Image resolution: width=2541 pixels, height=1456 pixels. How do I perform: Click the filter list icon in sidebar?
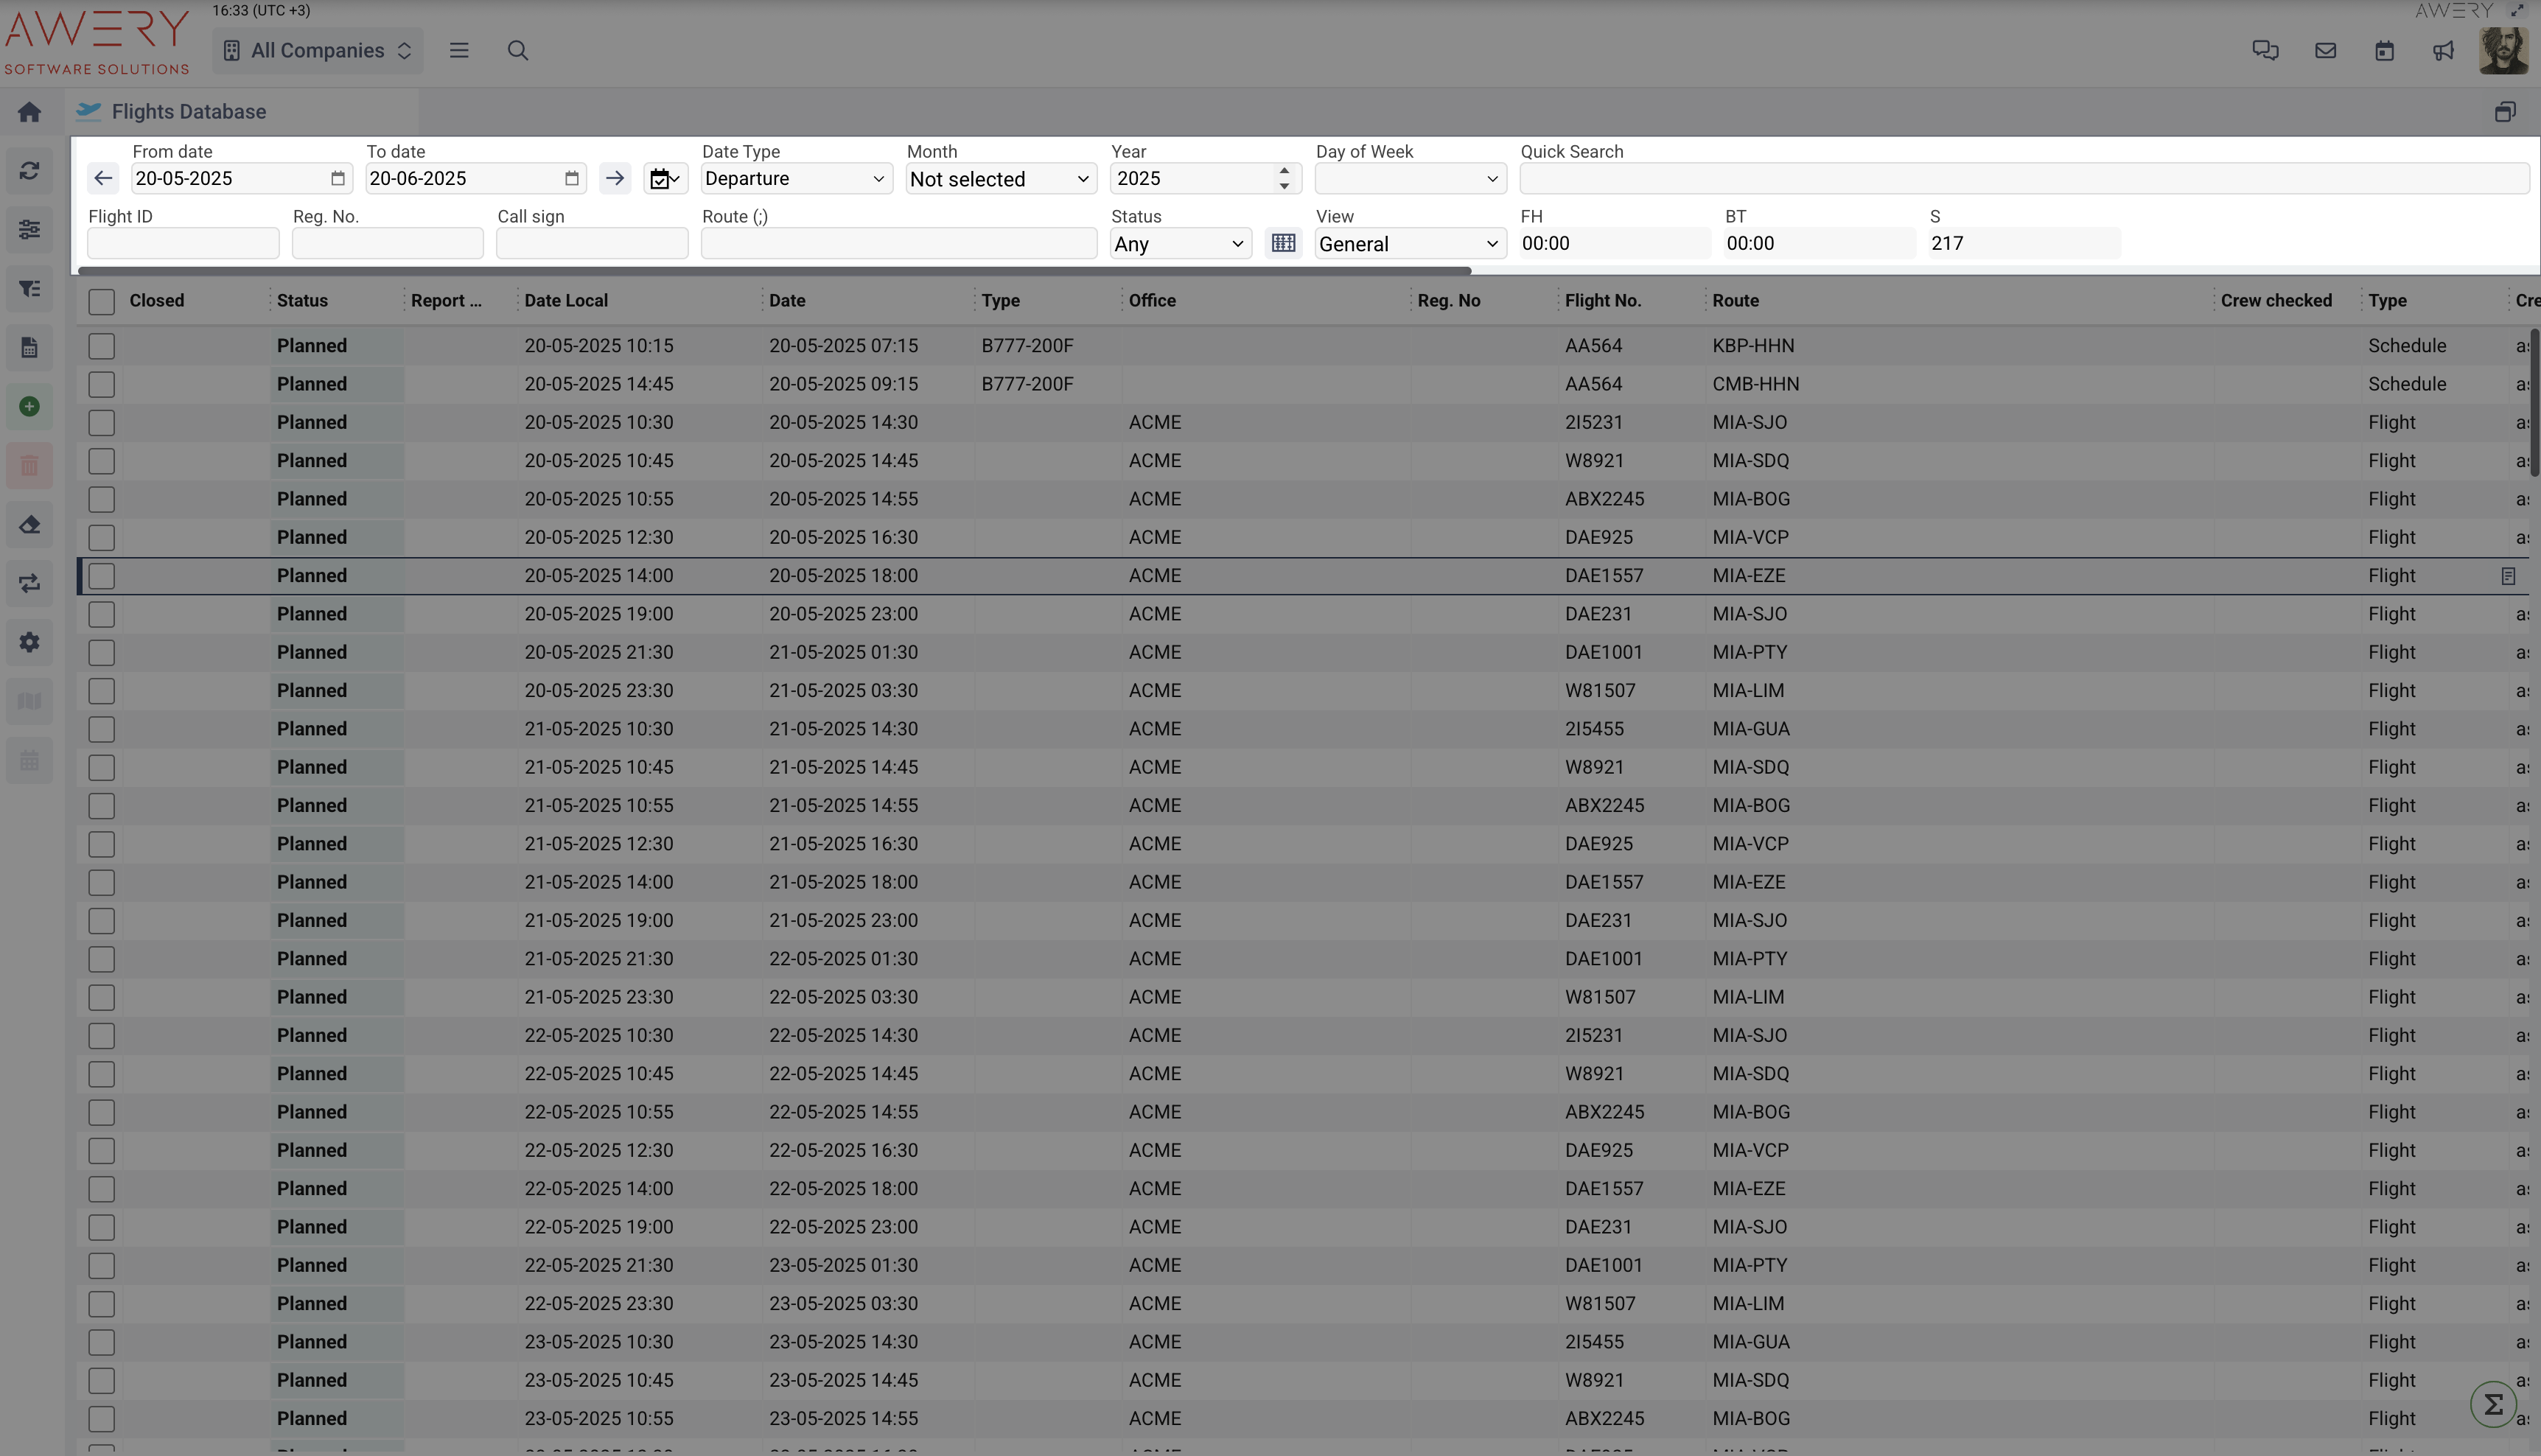[x=29, y=289]
